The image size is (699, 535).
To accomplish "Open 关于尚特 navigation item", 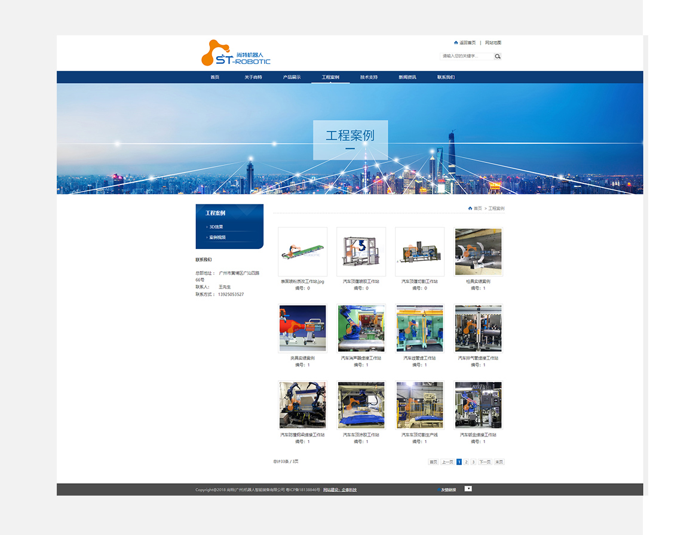I will 253,78.
